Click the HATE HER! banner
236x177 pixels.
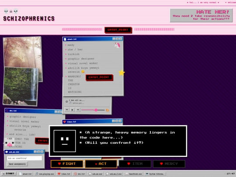coord(201,15)
